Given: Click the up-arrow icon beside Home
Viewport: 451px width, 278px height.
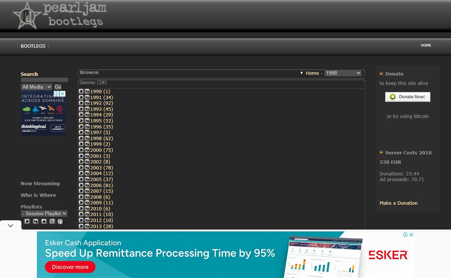Looking at the screenshot, I should coord(301,73).
